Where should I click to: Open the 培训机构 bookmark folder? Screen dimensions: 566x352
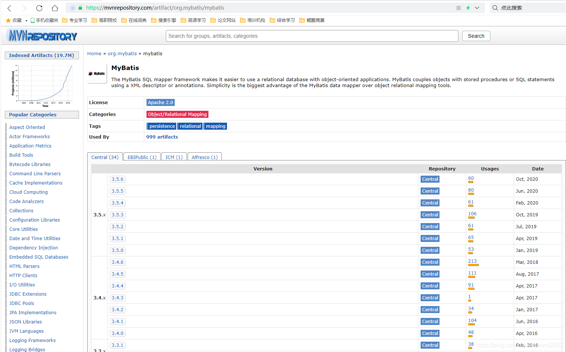pos(253,20)
